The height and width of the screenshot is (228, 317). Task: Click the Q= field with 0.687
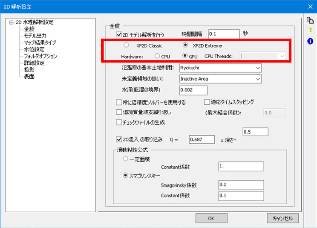202,140
